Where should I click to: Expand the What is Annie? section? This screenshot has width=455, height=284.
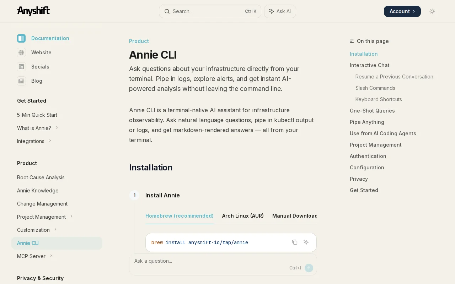click(57, 128)
